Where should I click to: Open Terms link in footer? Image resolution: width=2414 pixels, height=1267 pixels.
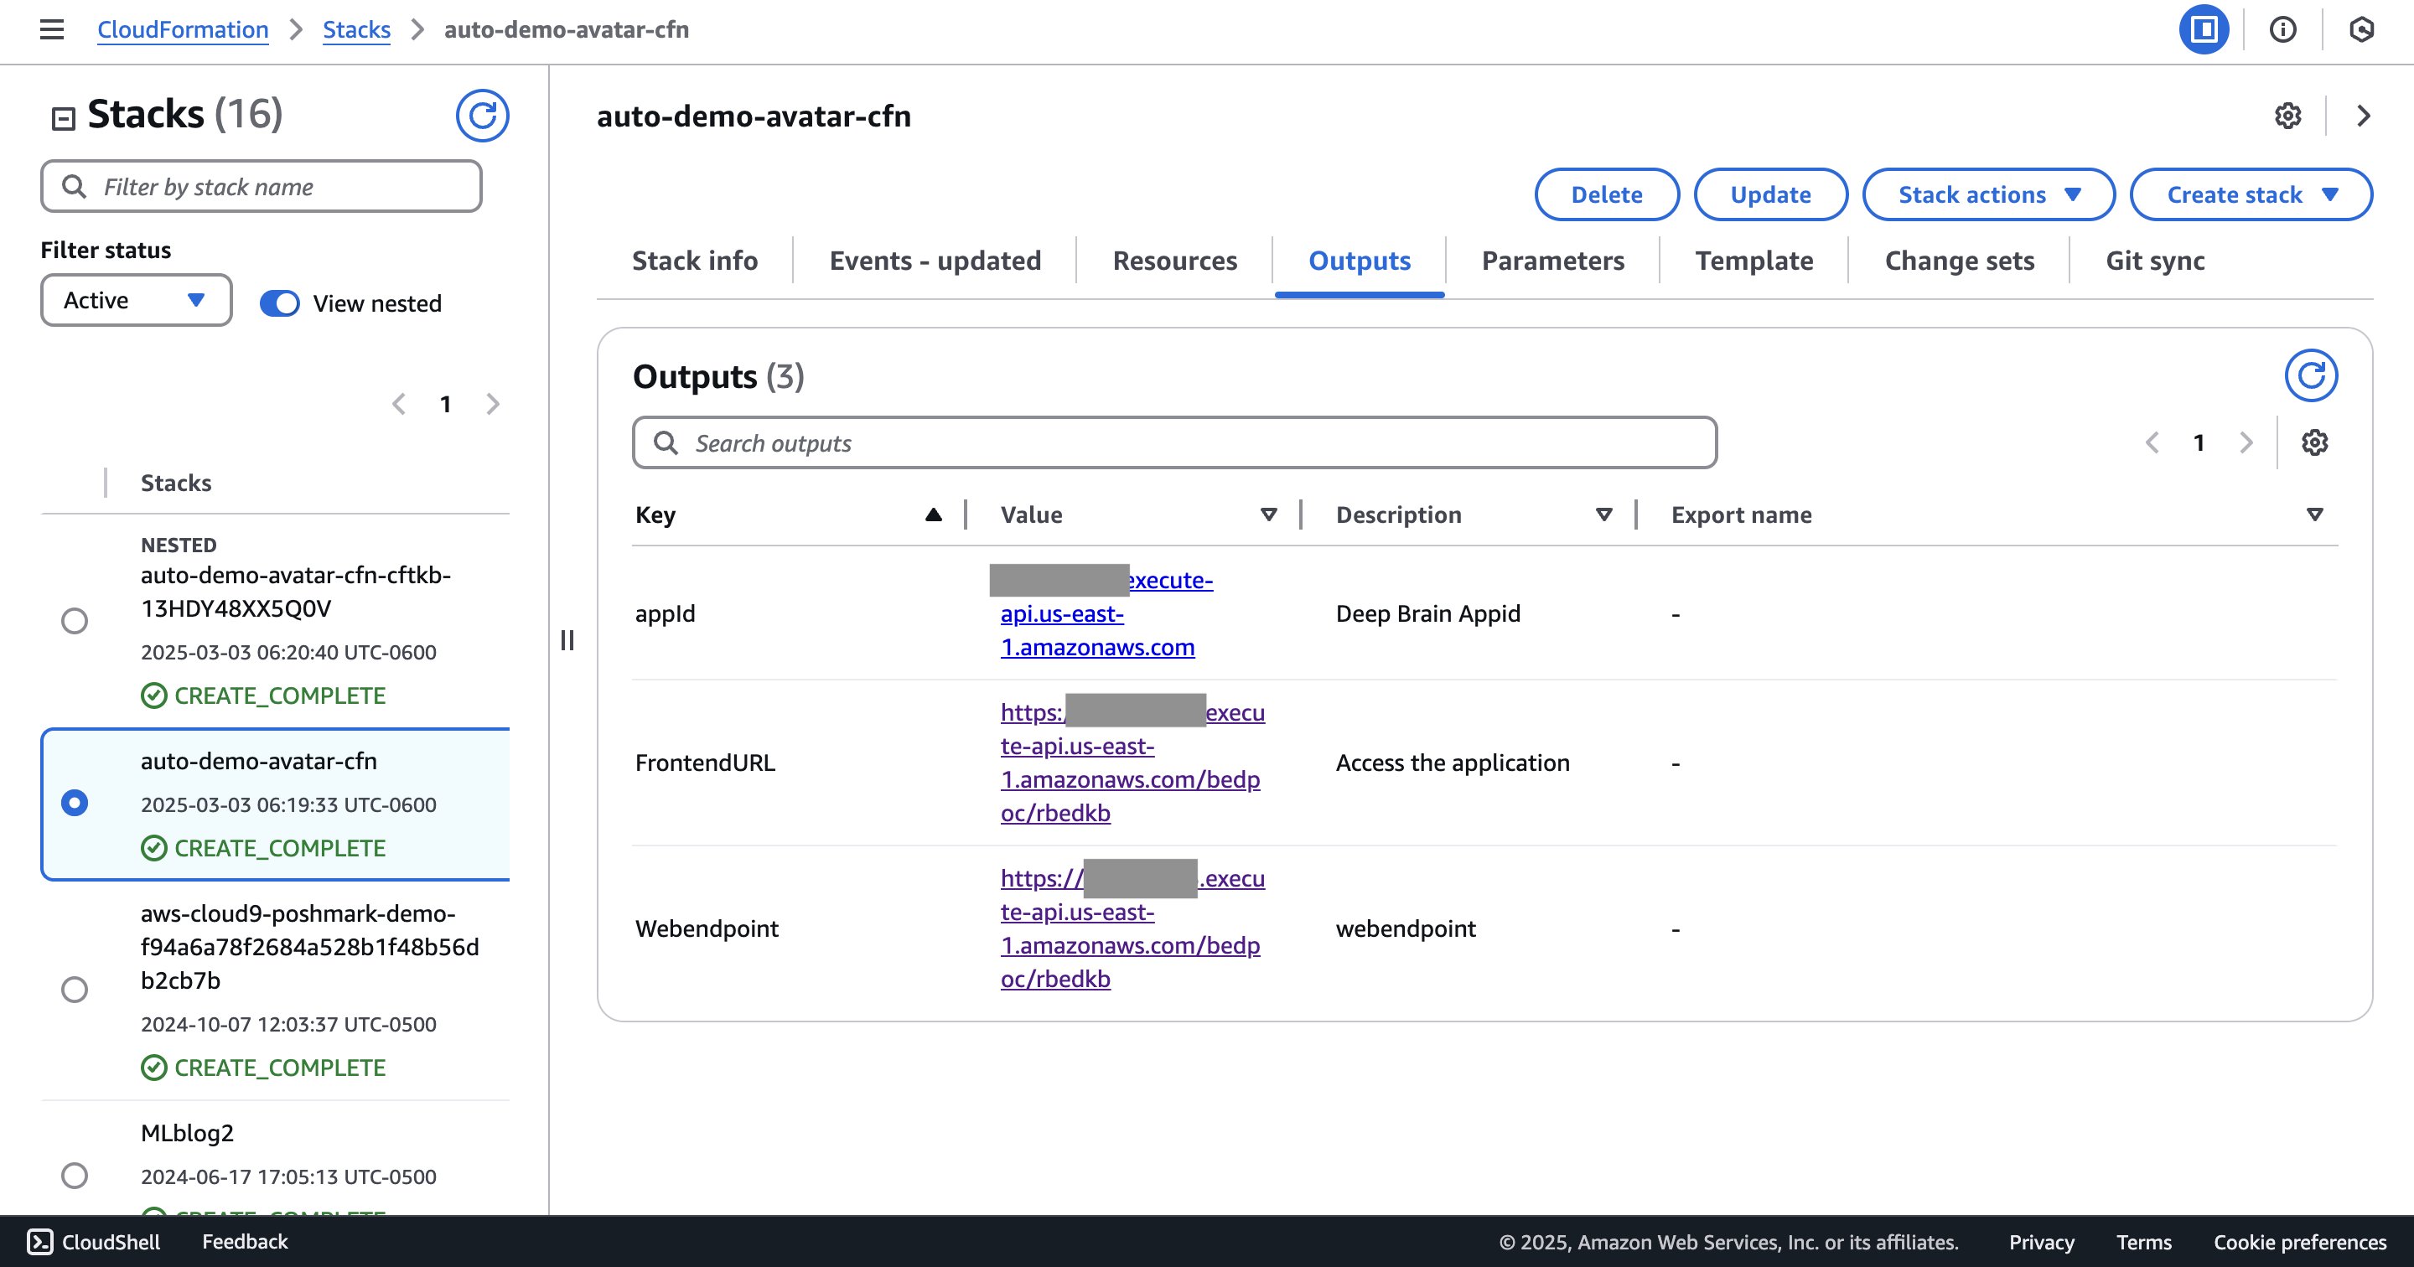[x=2143, y=1242]
